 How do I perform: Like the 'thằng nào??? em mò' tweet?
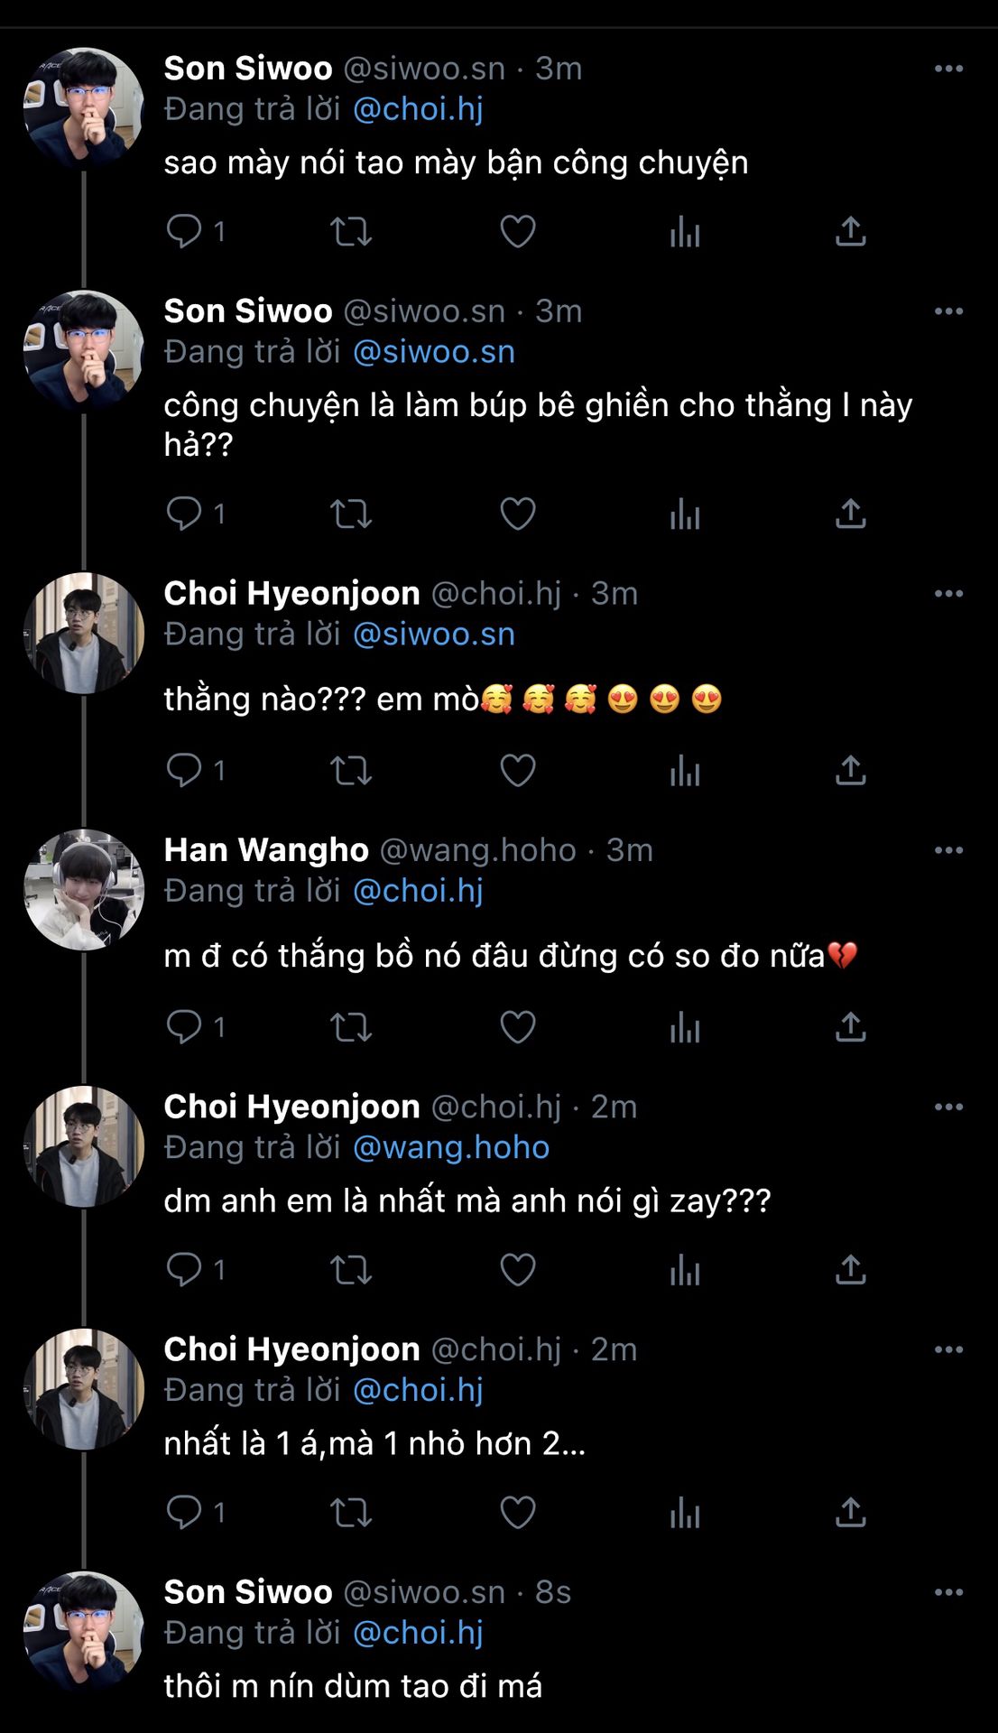[x=518, y=770]
